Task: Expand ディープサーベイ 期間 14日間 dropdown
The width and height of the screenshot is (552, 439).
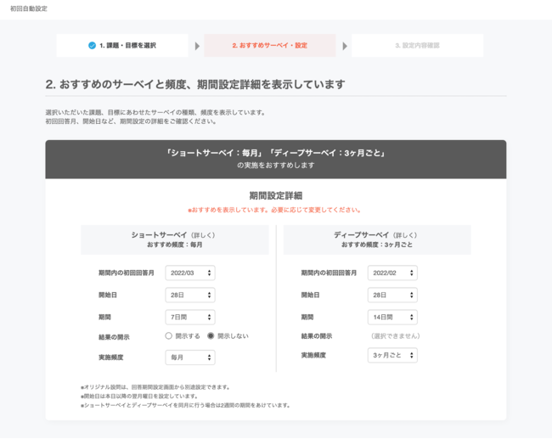Action: (x=392, y=318)
